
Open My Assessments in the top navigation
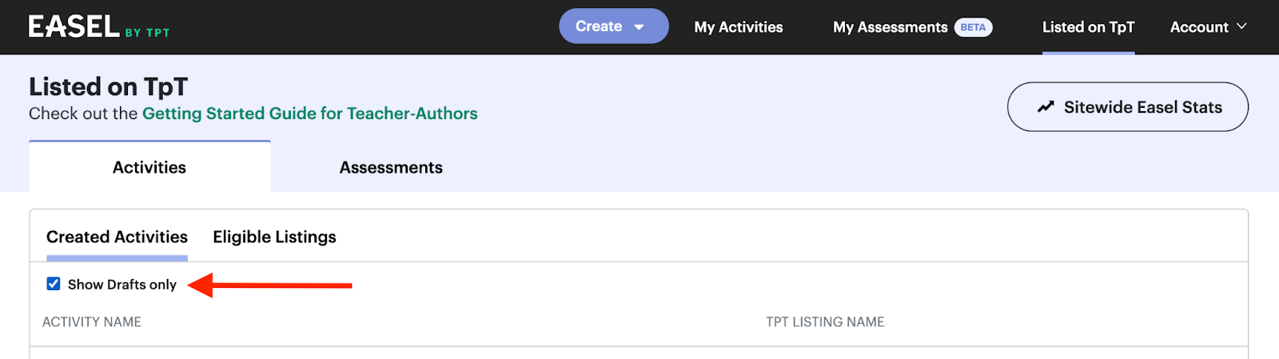(890, 27)
